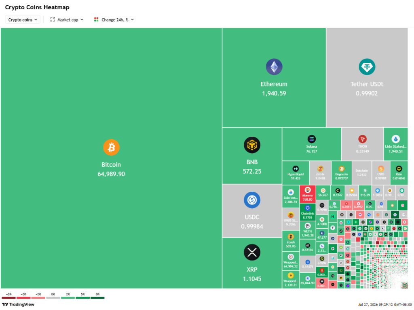
Task: Click the green 5% legend swatch
Action: [82, 298]
